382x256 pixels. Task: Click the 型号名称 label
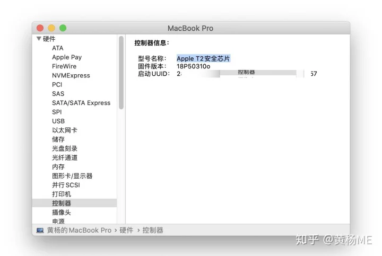coord(152,59)
